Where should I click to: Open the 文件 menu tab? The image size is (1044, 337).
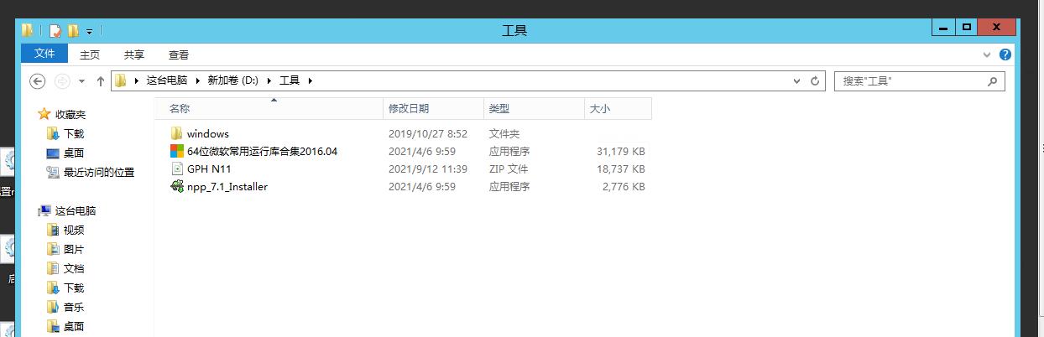pyautogui.click(x=44, y=54)
